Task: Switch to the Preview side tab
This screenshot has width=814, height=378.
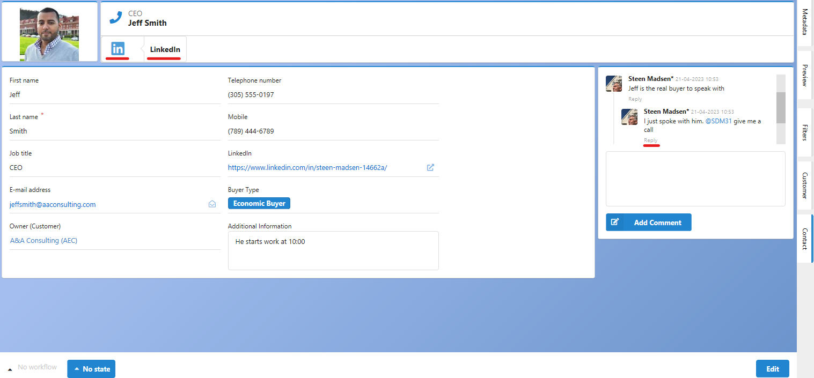Action: [x=804, y=75]
